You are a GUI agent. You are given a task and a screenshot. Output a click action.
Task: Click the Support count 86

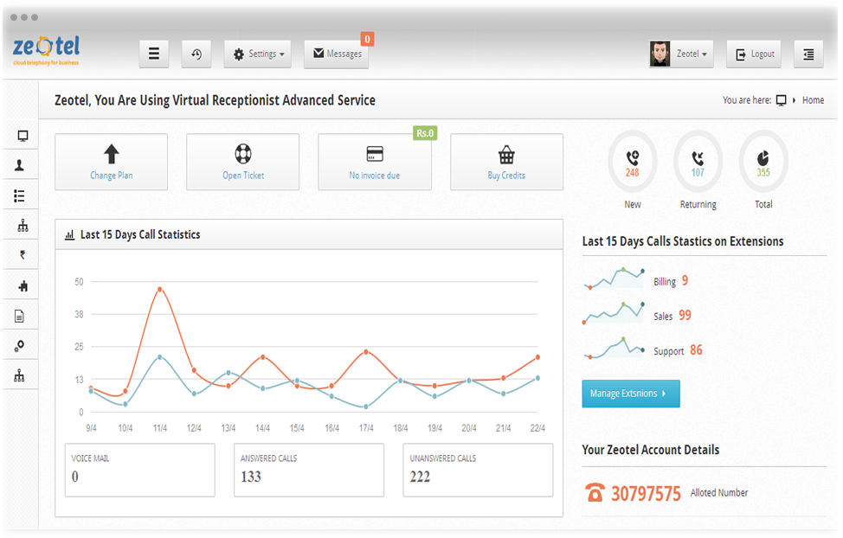[x=696, y=350]
